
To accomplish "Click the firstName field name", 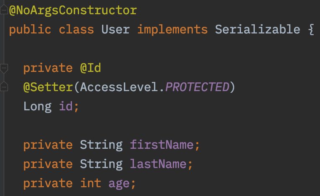I will (162, 145).
